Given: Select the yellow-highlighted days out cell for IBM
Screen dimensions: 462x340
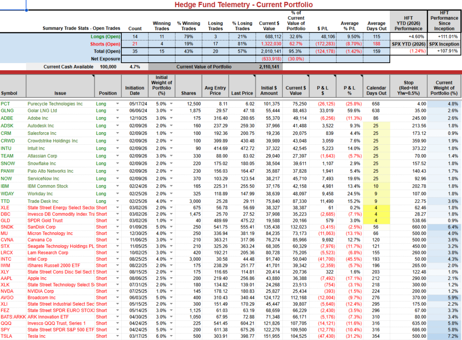Looking at the screenshot, I should (x=376, y=187).
